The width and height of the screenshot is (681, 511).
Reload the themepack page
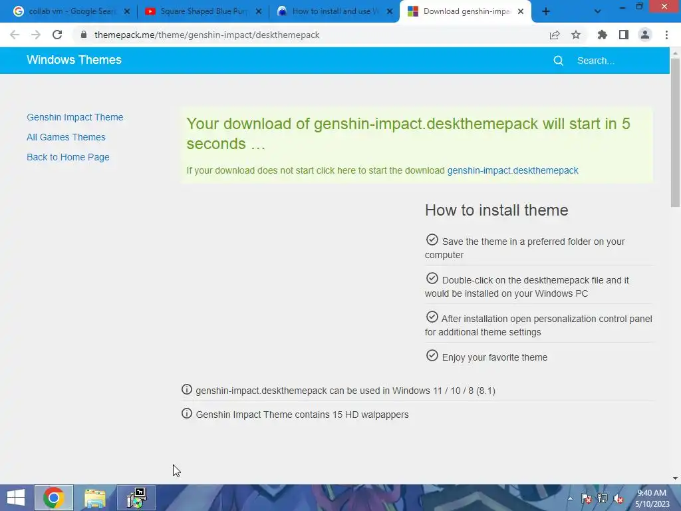click(57, 35)
